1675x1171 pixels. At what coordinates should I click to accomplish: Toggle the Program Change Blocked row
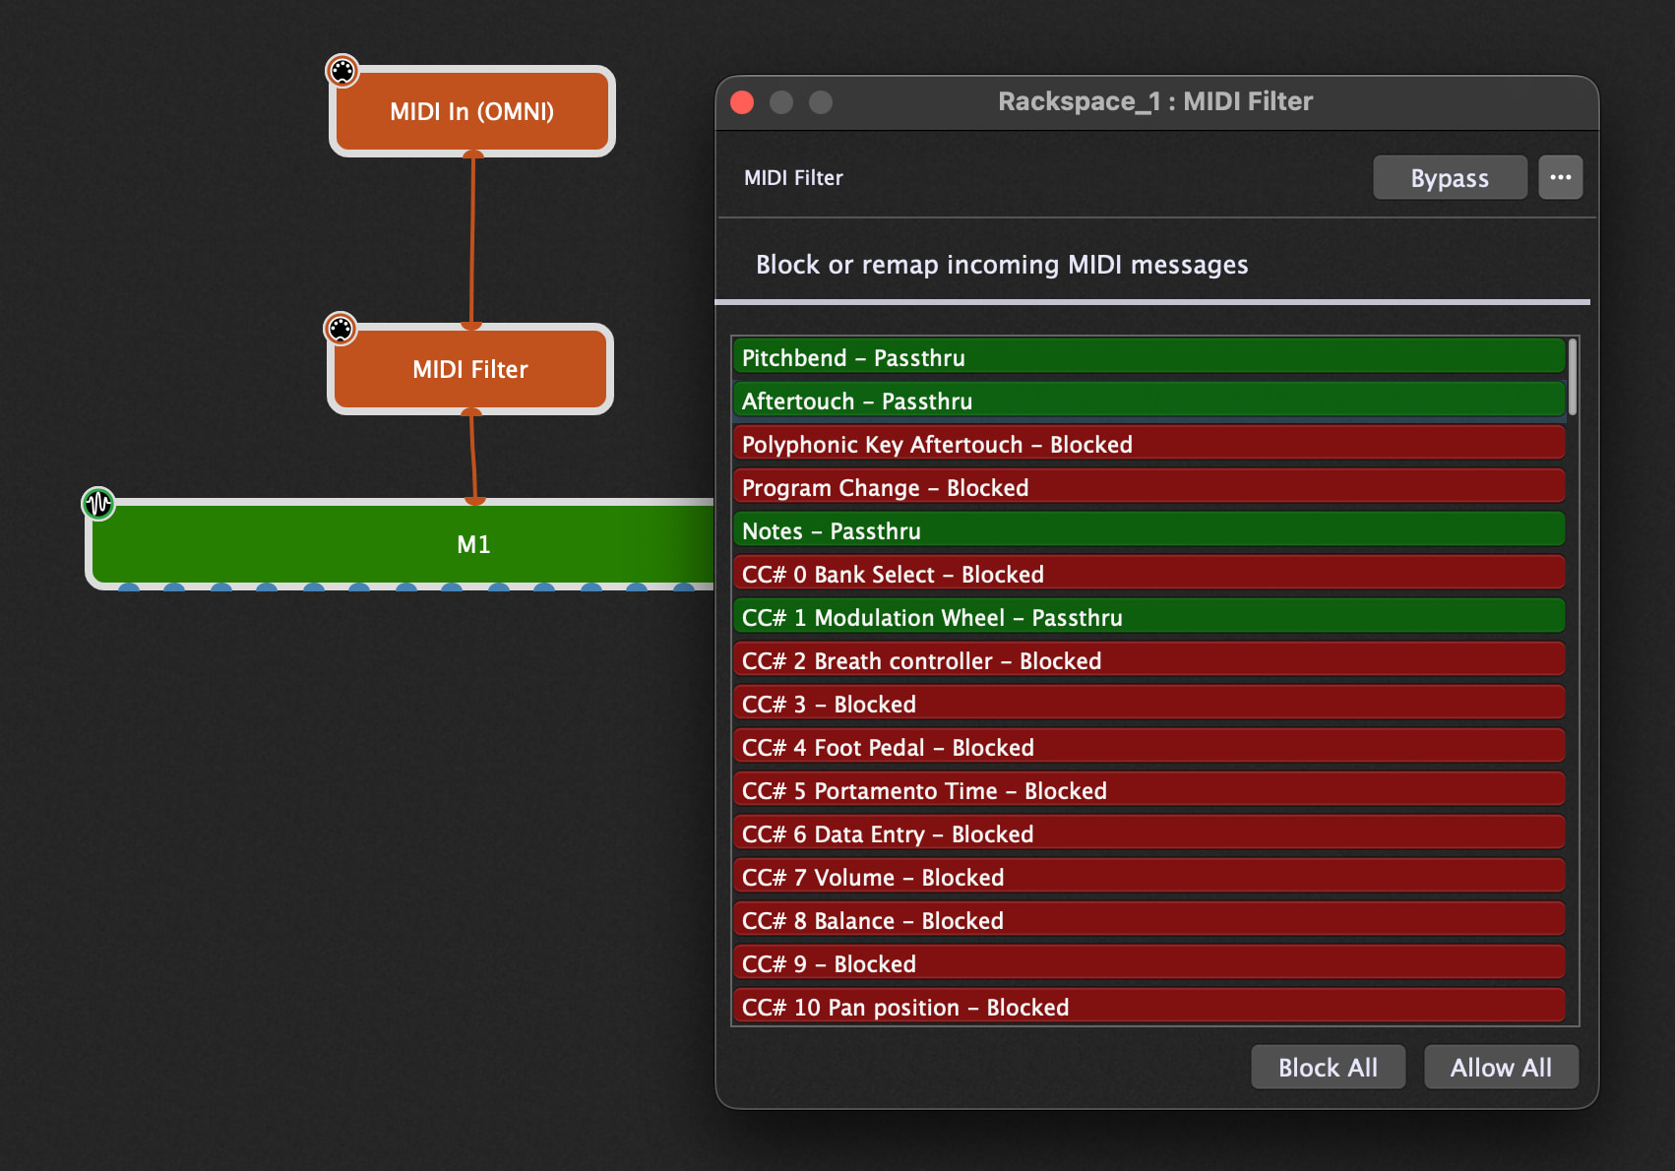point(1148,487)
